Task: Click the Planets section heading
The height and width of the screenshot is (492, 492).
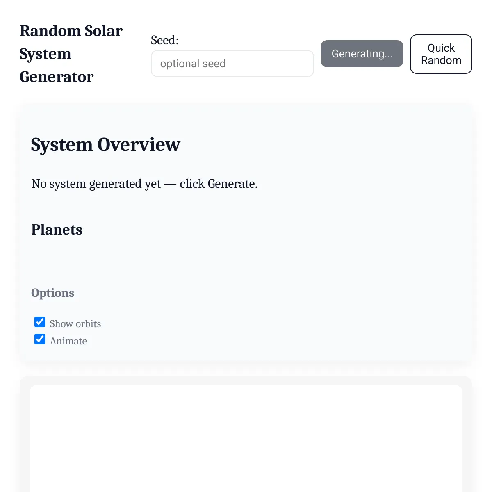Action: tap(57, 230)
